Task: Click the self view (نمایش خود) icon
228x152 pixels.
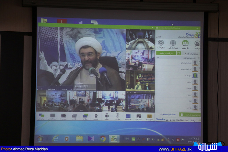Action: click(x=139, y=116)
